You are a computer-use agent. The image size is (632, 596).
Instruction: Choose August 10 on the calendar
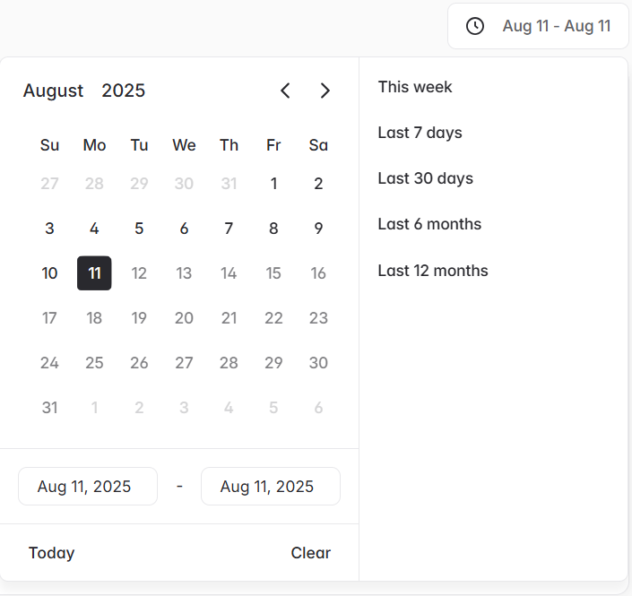[x=49, y=273]
